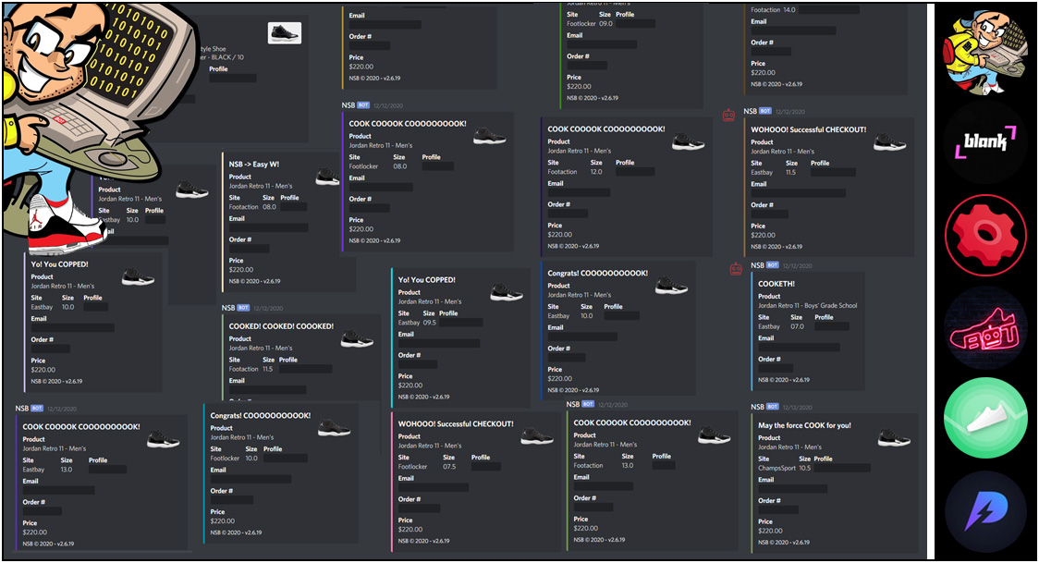The width and height of the screenshot is (1039, 563).
Task: Click red robot avatar beside WOHOOO Eastbay message
Action: 729,116
